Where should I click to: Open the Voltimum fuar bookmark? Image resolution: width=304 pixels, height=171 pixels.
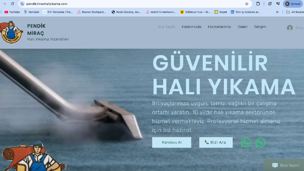coord(195,12)
